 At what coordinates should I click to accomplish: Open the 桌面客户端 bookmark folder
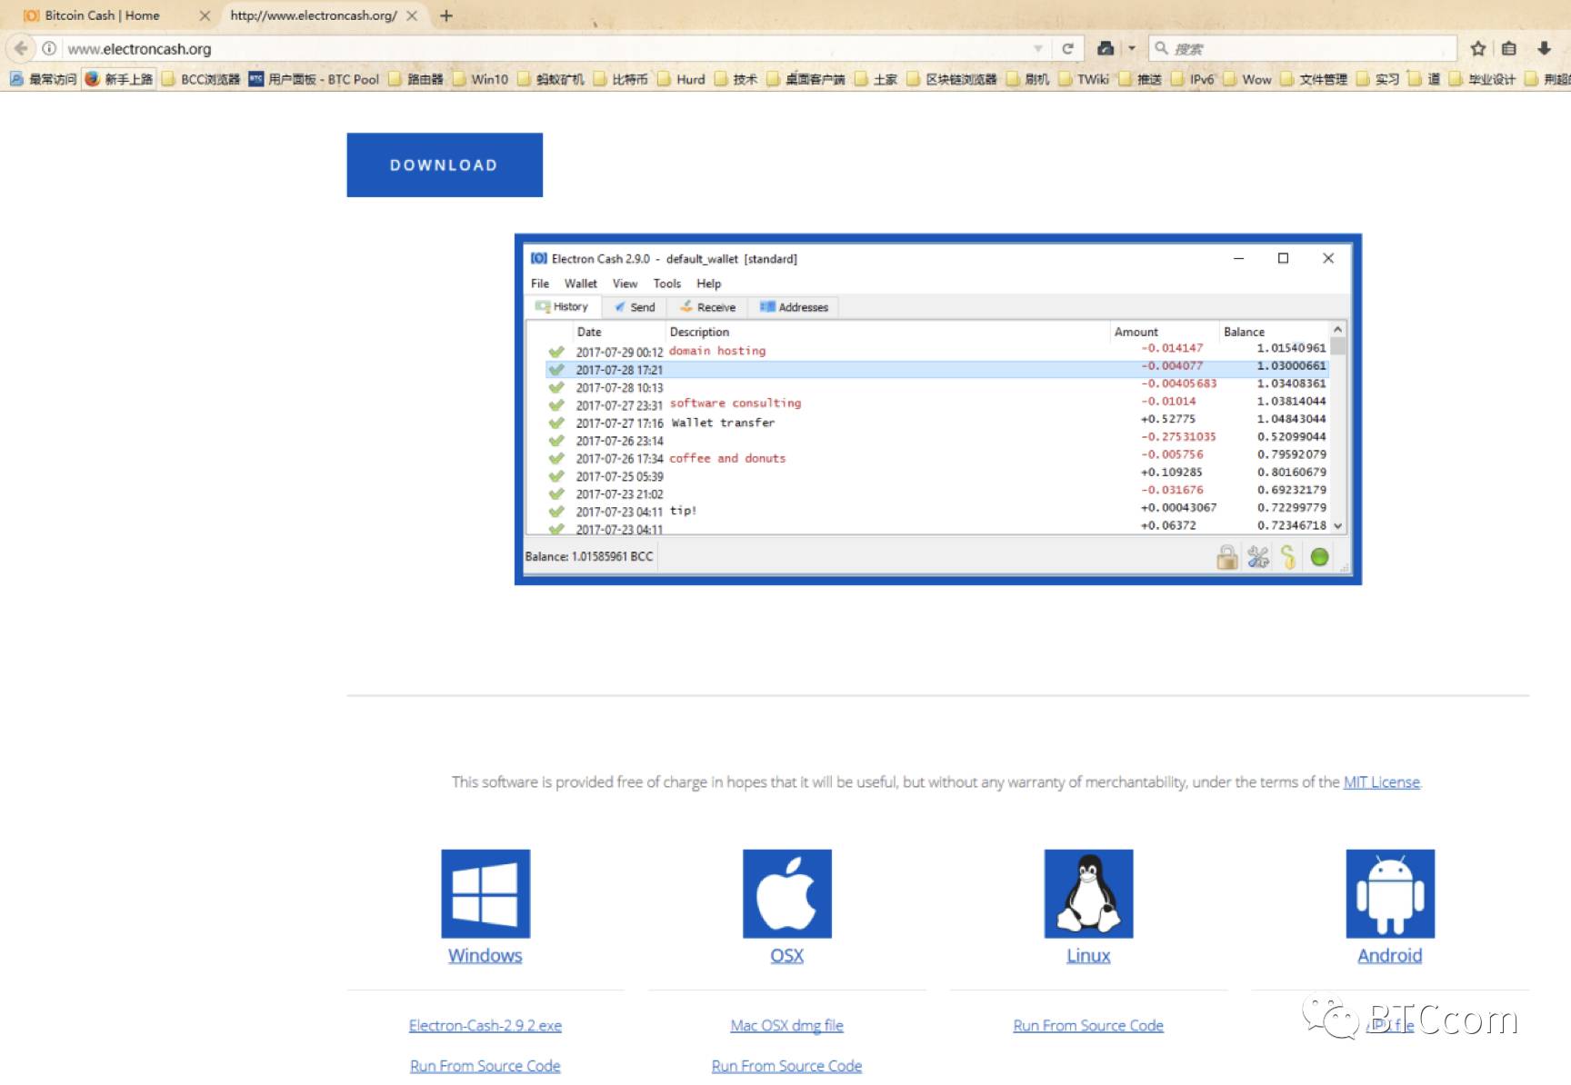point(806,79)
